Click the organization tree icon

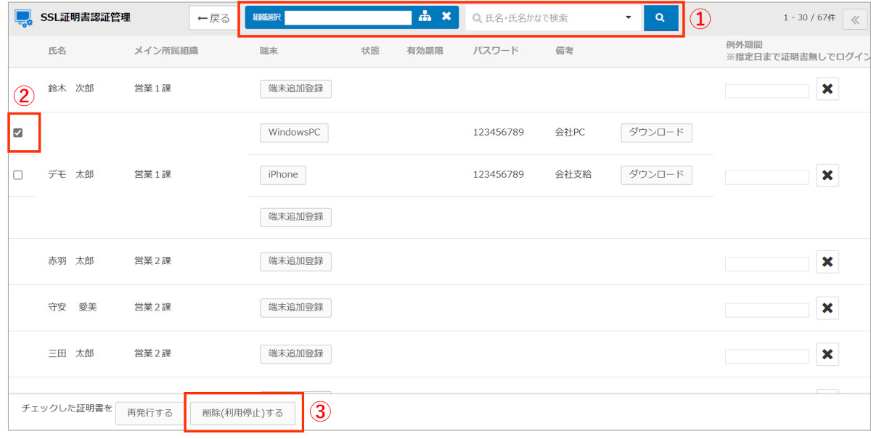(x=425, y=17)
